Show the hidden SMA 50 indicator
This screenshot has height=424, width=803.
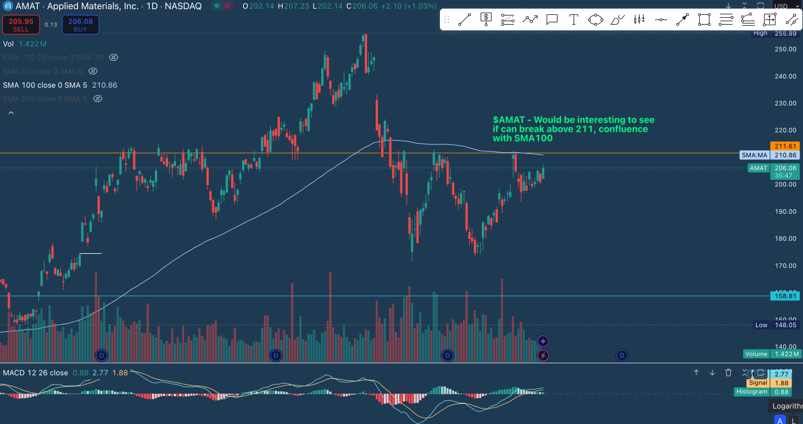(93, 71)
